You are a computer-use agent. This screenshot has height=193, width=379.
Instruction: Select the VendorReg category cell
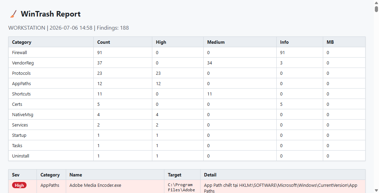51,63
